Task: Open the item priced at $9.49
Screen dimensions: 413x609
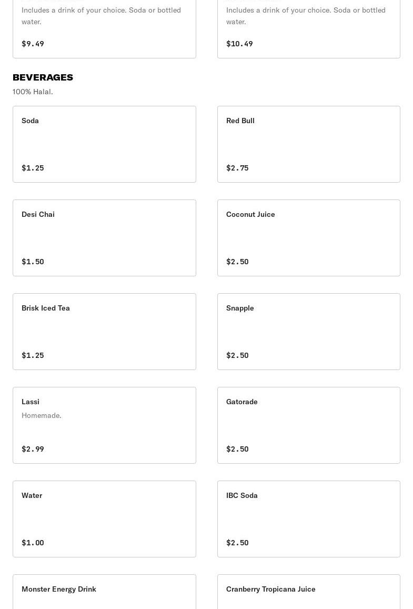Action: pyautogui.click(x=104, y=29)
